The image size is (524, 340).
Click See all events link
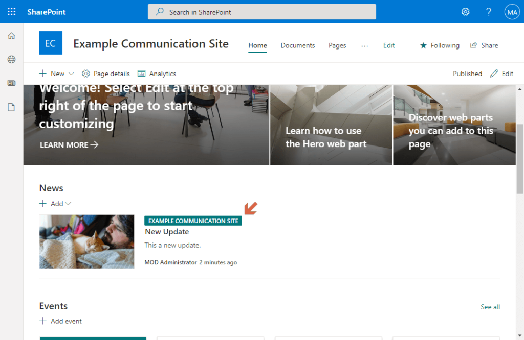[x=490, y=307]
